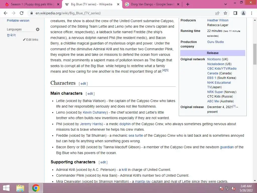This screenshot has height=193, width=257.
Task: Click the Edit links pencil link
Action: coord(31,39)
